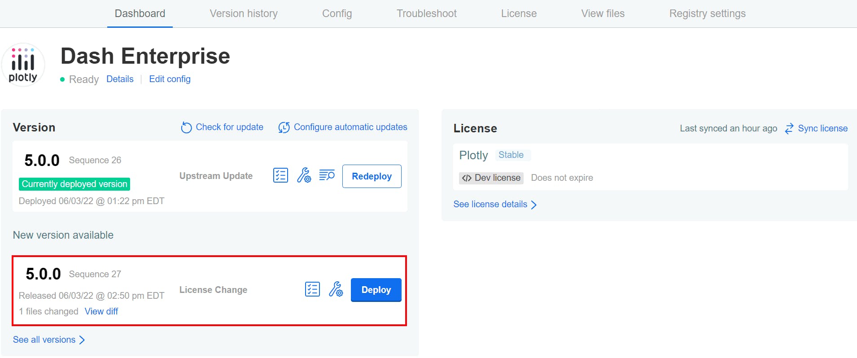This screenshot has height=358, width=857.
Task: Select the Sequence 26 label text
Action: [95, 160]
